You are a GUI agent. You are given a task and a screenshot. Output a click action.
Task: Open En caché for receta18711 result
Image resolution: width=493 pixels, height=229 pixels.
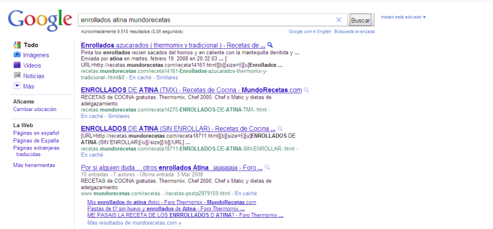[x=92, y=155]
